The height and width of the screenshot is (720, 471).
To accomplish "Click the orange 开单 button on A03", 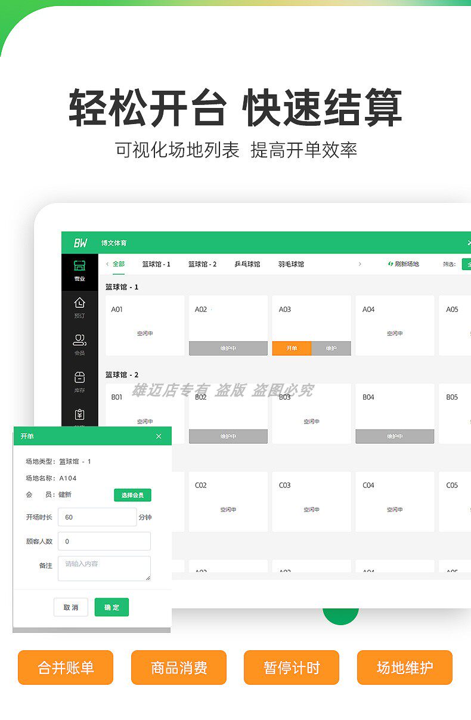I will (x=292, y=348).
